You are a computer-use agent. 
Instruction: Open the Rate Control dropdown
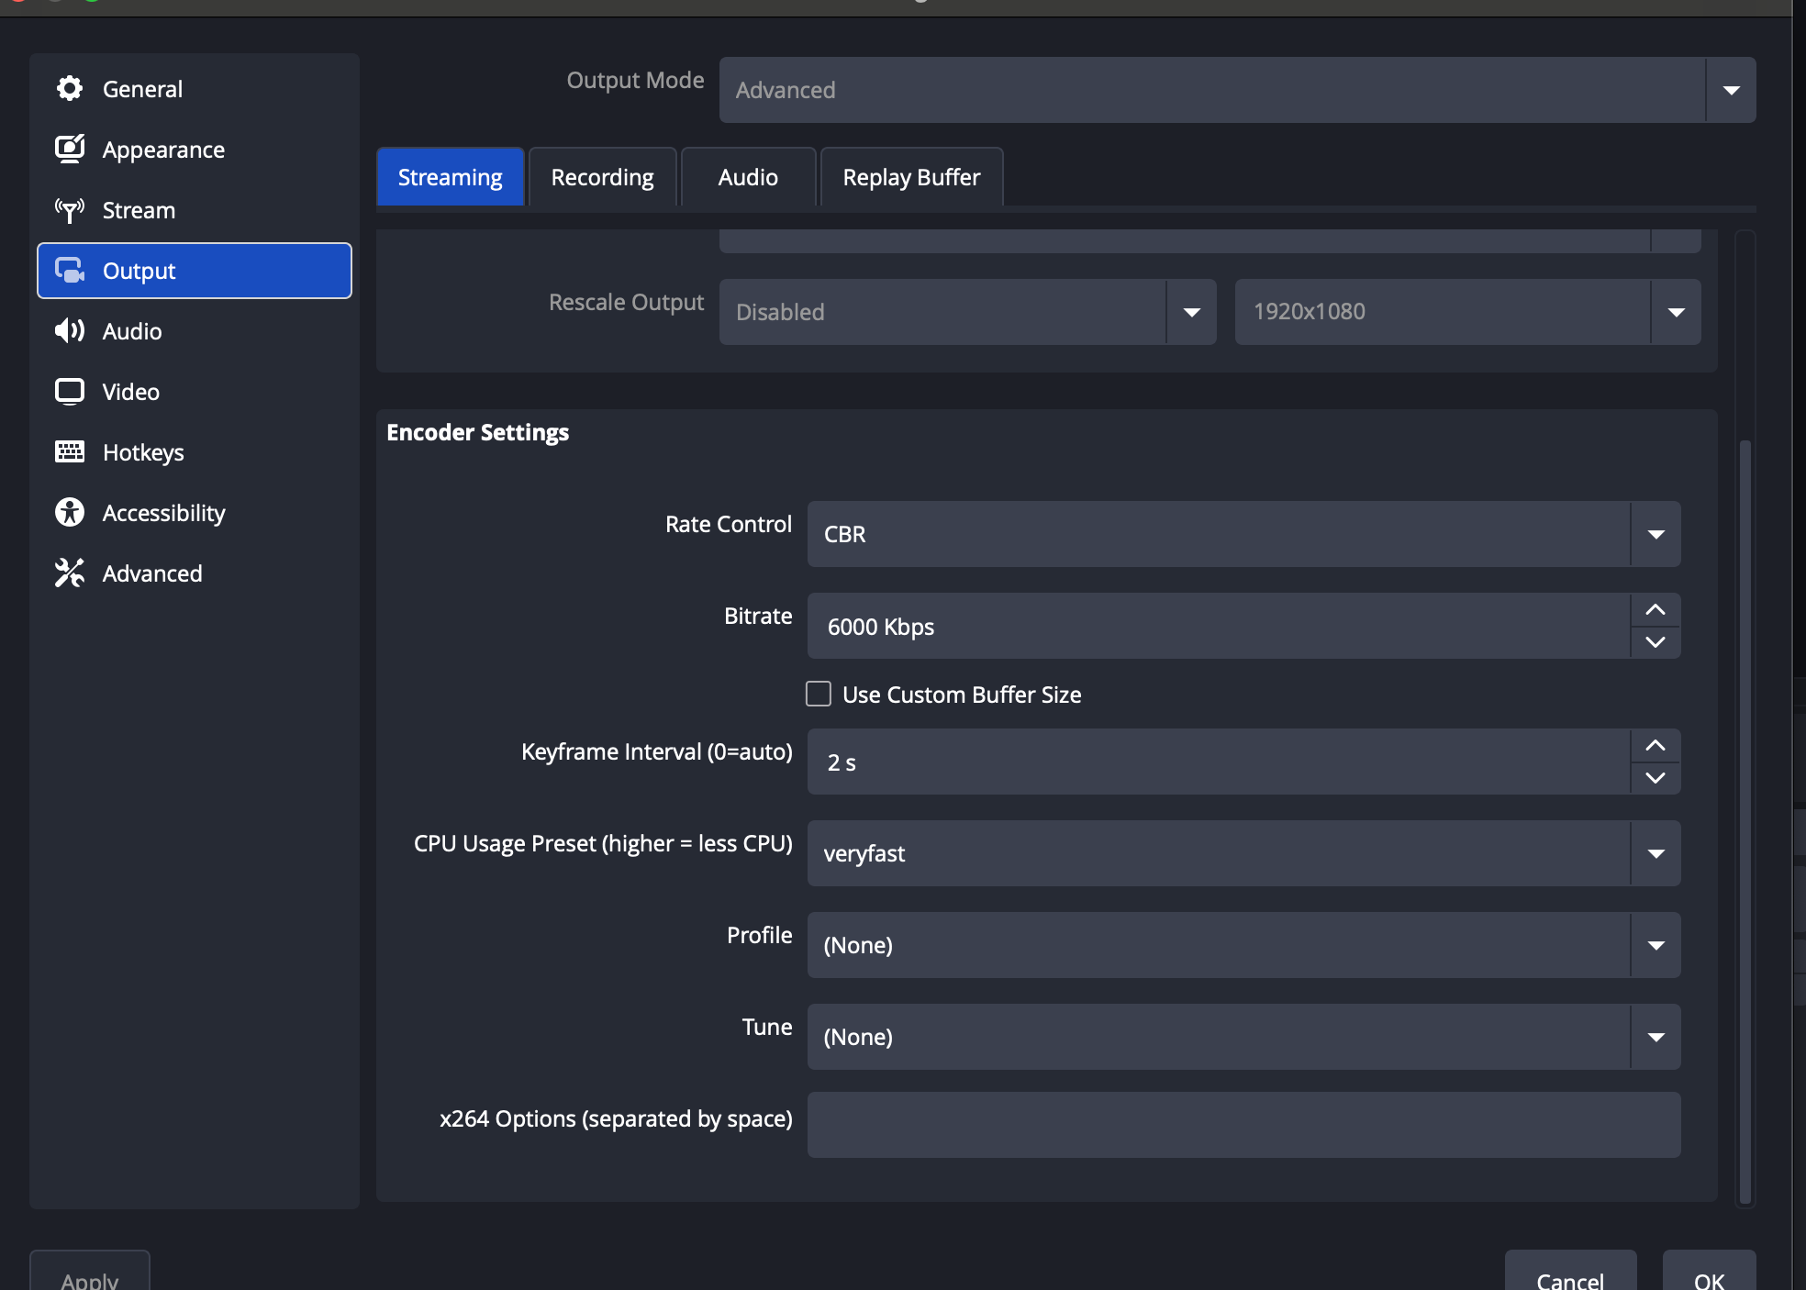click(x=1243, y=534)
